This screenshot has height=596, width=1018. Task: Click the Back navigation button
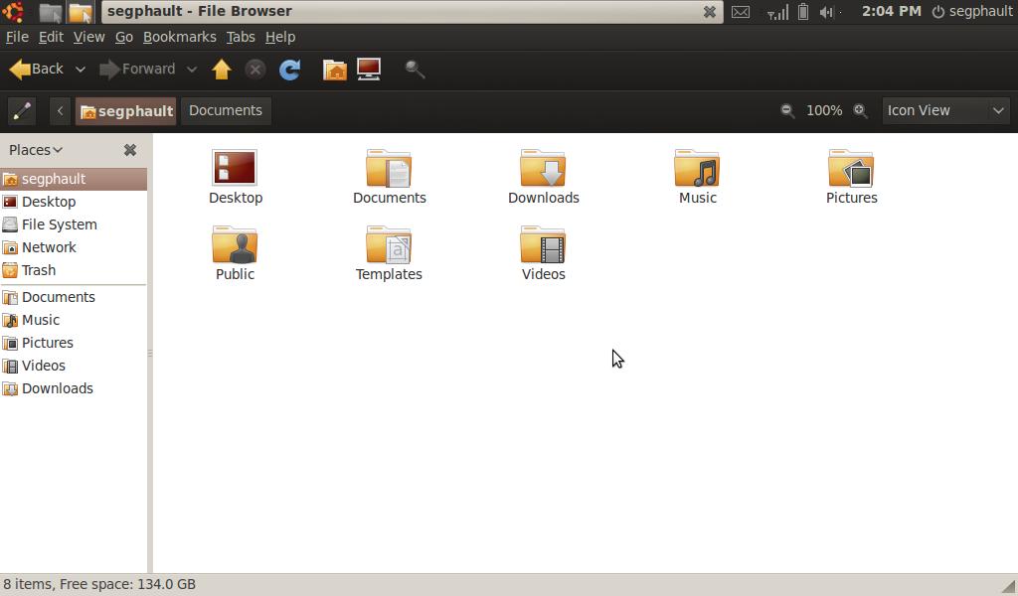tap(37, 70)
